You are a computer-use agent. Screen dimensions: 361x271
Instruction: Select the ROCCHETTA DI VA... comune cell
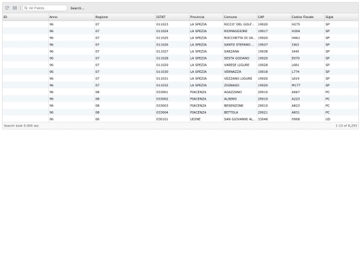pyautogui.click(x=240, y=37)
